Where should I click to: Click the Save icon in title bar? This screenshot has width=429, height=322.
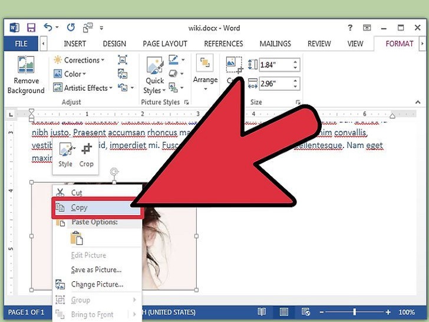pos(31,28)
